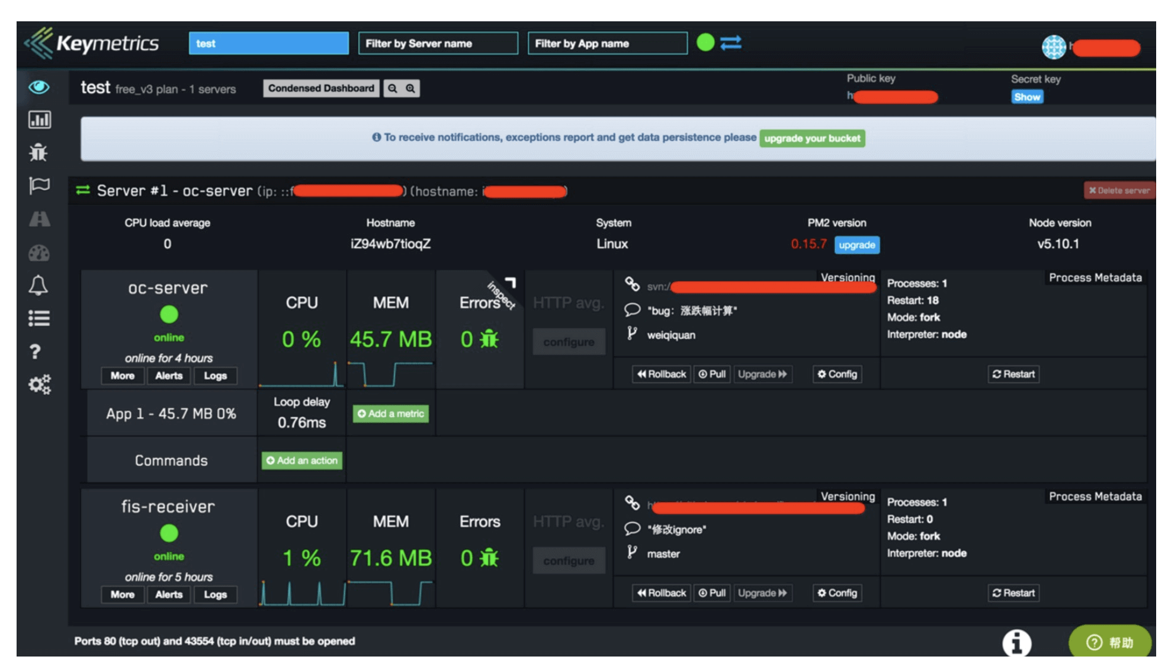Restart the oc-server process
Image resolution: width=1168 pixels, height=666 pixels.
click(1013, 374)
